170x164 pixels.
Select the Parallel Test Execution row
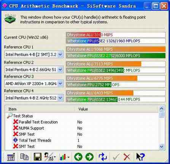coord(82,122)
